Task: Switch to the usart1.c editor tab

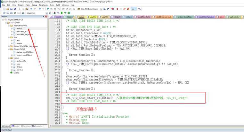Action: (x=92, y=17)
